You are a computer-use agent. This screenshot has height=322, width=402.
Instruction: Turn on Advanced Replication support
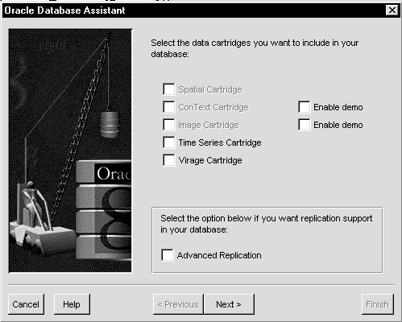pos(168,255)
